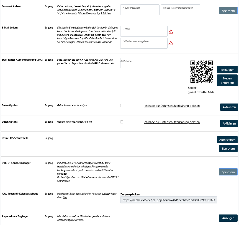Click the Zugangstoken URL field

(x=168, y=200)
